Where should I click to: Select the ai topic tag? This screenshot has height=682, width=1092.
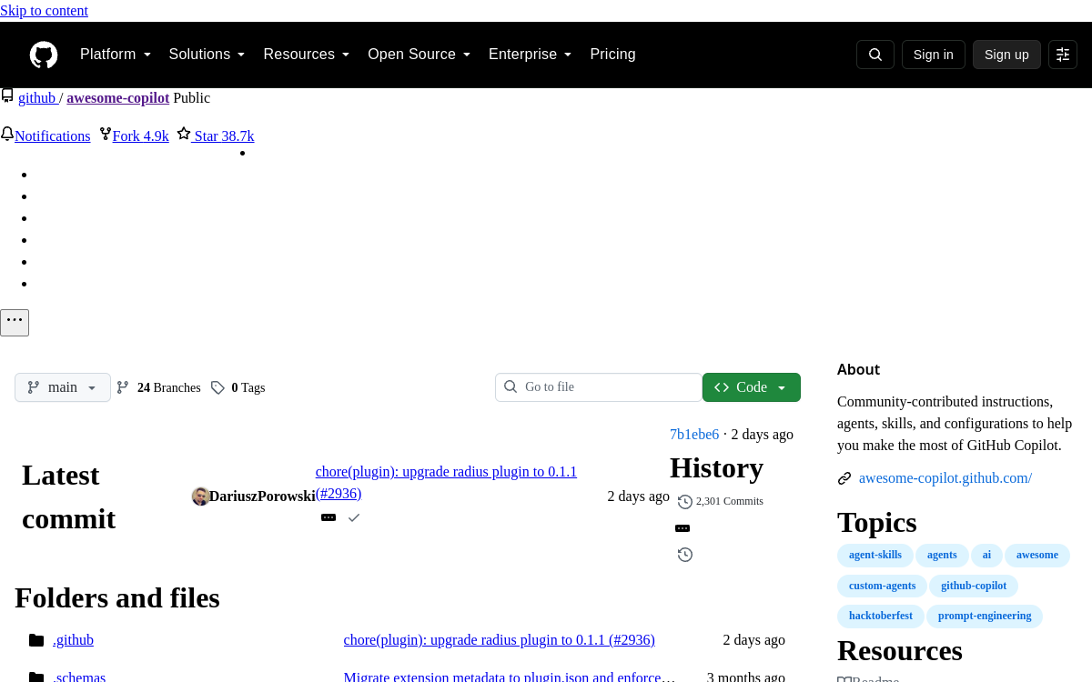[986, 555]
